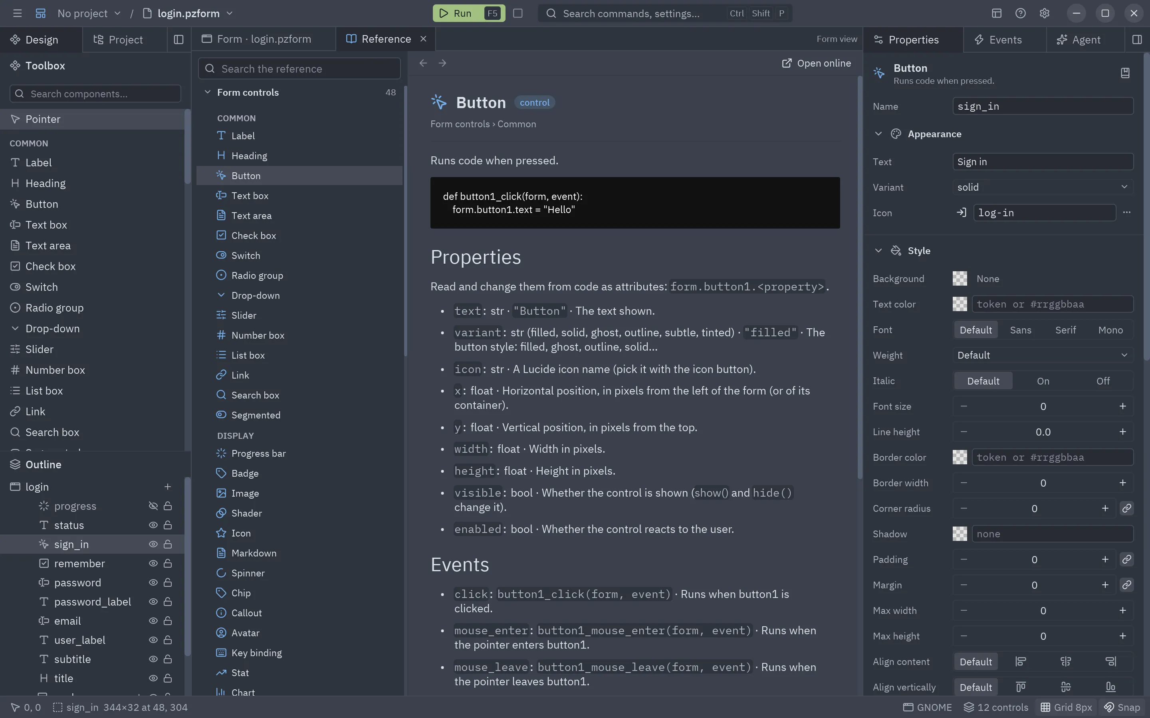Toggle lock on sign_in control
The height and width of the screenshot is (718, 1150).
coord(168,544)
